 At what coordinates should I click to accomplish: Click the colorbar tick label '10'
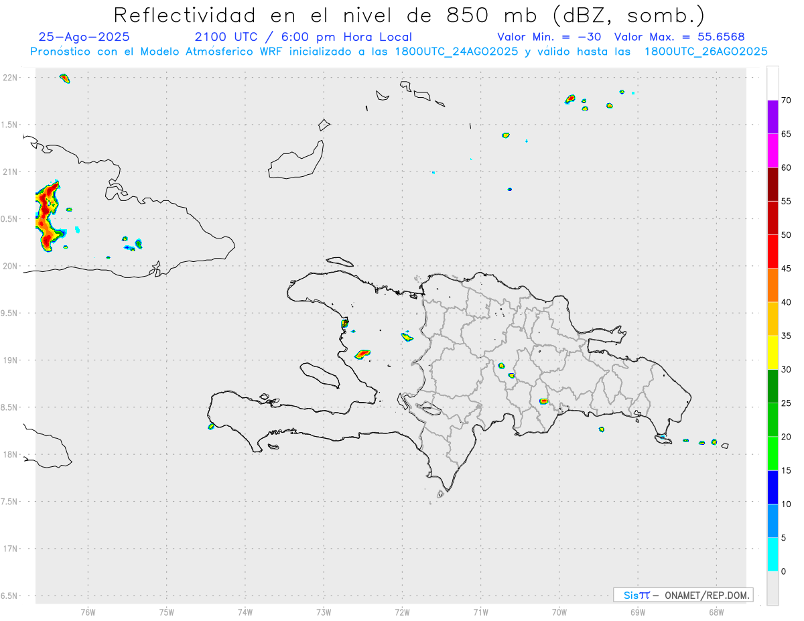(787, 504)
